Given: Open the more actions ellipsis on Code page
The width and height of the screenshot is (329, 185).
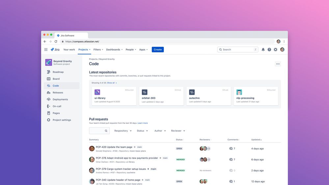Looking at the screenshot, I should tap(278, 64).
